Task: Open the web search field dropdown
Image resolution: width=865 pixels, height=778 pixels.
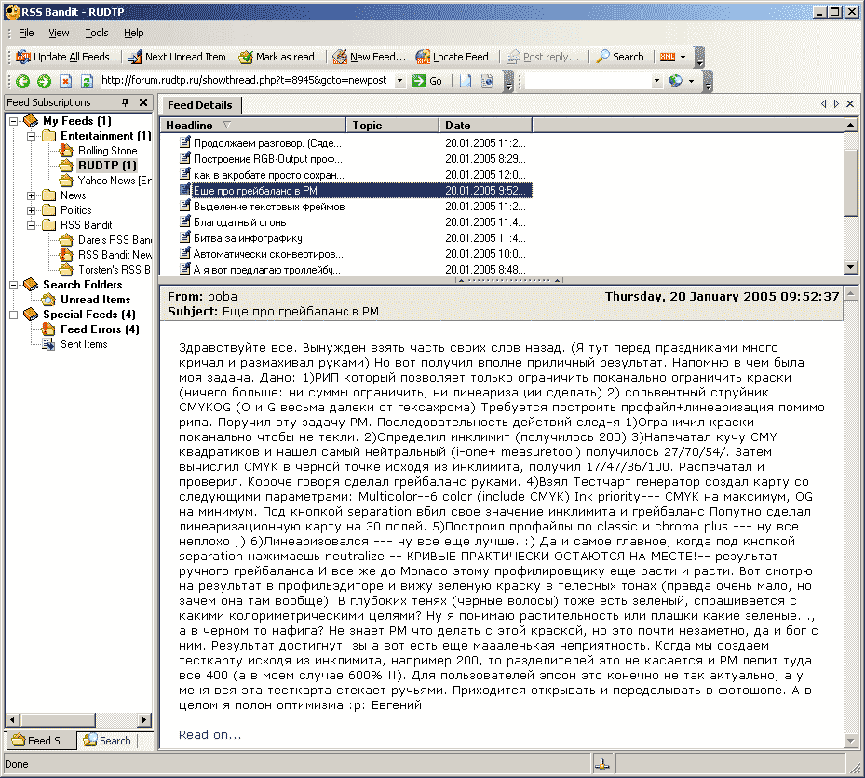Action: (656, 81)
